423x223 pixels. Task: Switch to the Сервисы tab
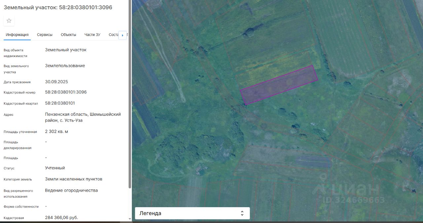(x=45, y=35)
